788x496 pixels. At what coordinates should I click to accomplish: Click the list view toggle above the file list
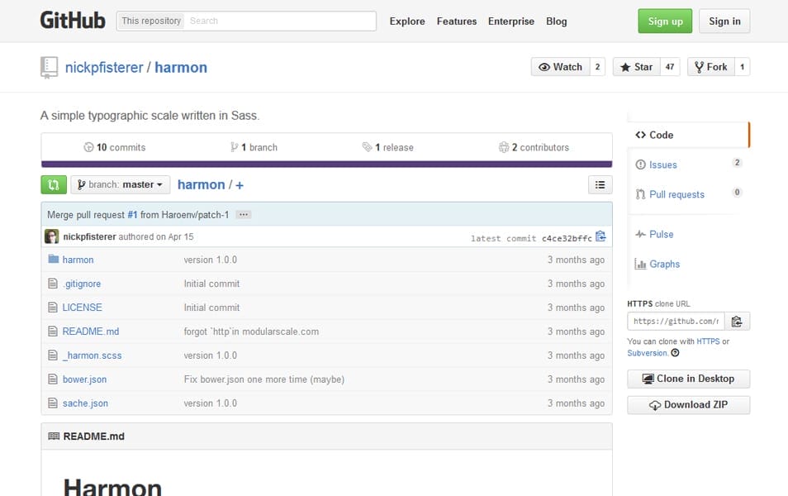pos(600,184)
